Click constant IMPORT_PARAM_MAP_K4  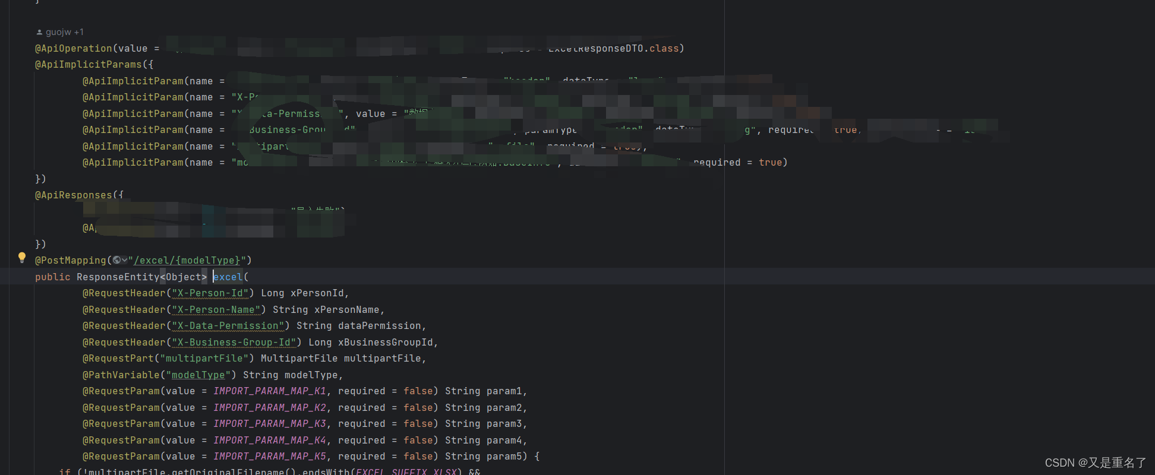tap(270, 441)
